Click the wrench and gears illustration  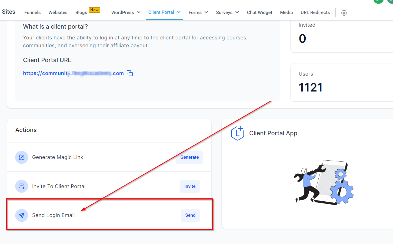(324, 182)
